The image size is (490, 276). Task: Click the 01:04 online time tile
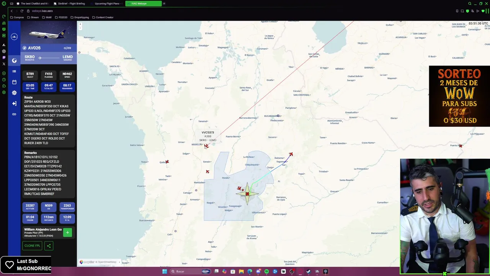tap(30, 218)
